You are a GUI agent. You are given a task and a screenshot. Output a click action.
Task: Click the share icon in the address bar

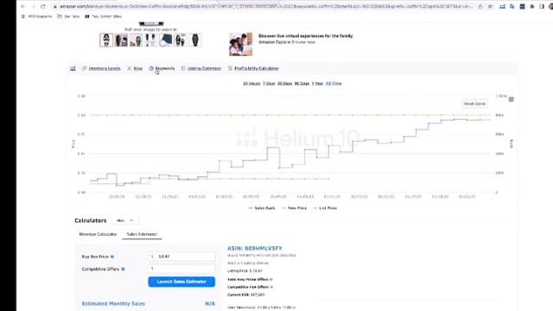click(x=480, y=6)
